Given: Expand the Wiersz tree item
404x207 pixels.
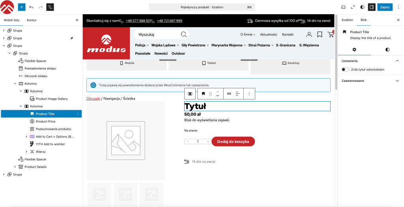Looking at the screenshot, I should [x=26, y=152].
